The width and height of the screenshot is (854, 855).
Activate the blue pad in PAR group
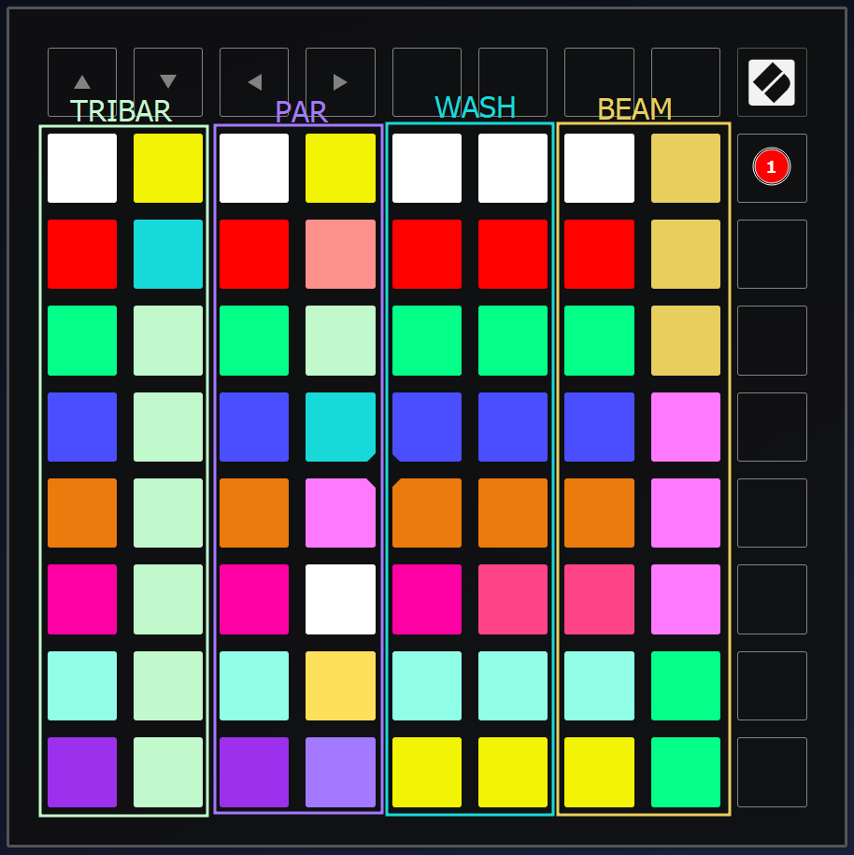pyautogui.click(x=254, y=427)
